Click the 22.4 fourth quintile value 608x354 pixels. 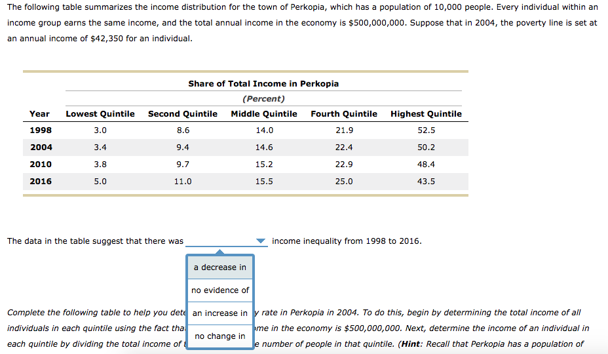pyautogui.click(x=344, y=147)
